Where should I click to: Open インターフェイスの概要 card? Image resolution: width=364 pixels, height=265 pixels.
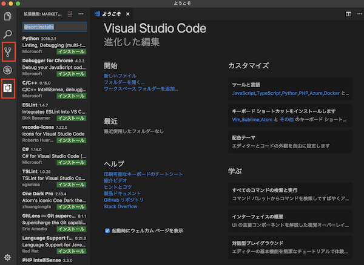[x=290, y=221]
